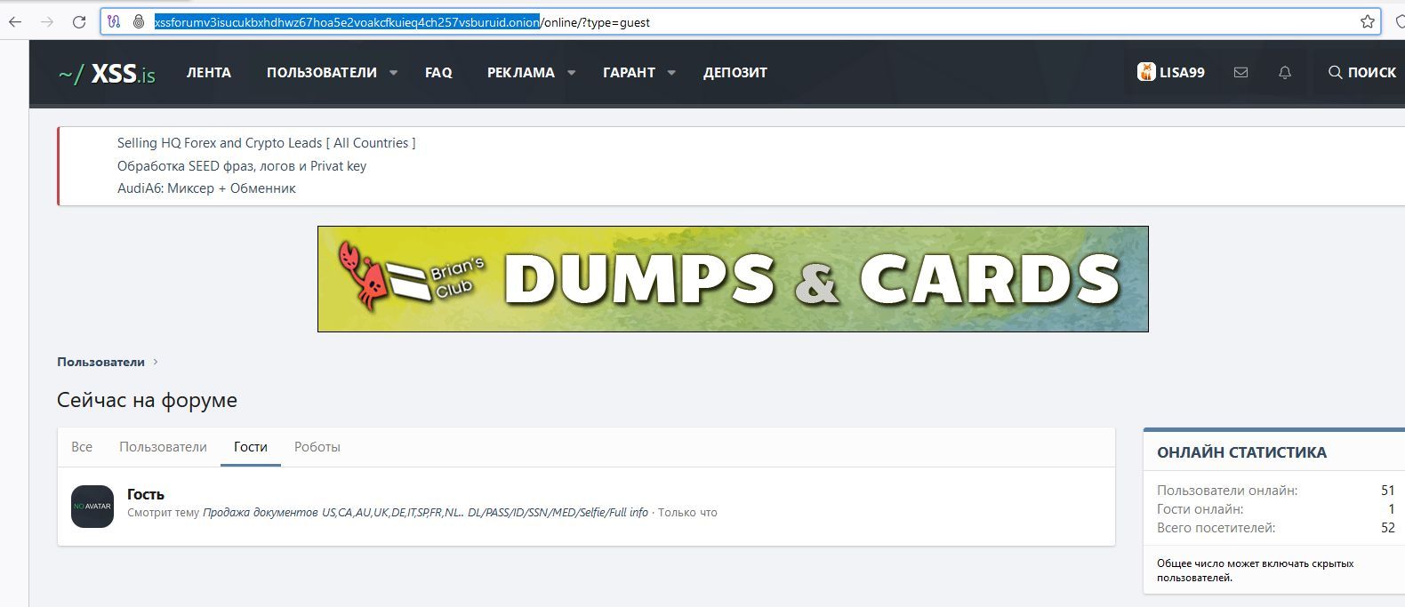Expand the ГАРАНТ dropdown arrow
Image resolution: width=1405 pixels, height=607 pixels.
click(671, 73)
